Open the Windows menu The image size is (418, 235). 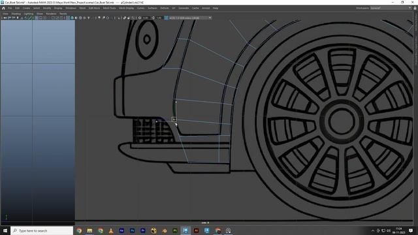(x=71, y=8)
